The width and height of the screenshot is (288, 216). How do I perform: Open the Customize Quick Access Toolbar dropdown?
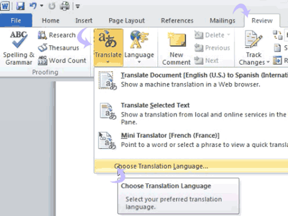(78, 7)
